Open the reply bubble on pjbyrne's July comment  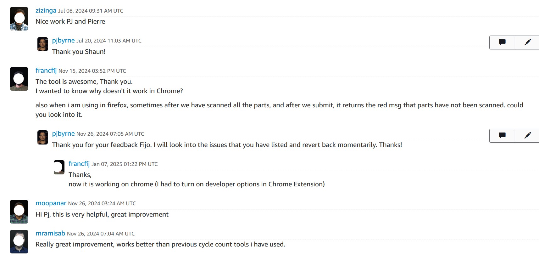tap(502, 42)
